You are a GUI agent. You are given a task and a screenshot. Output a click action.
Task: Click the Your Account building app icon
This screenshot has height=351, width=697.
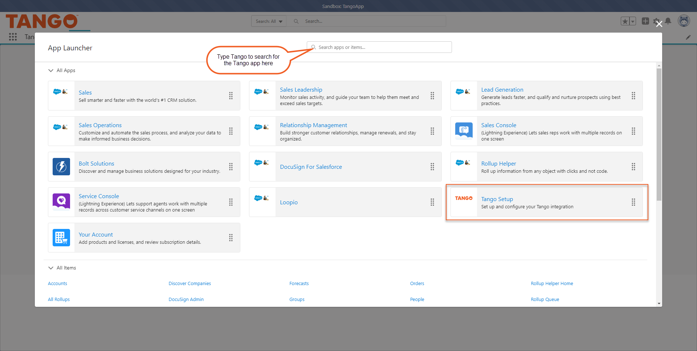click(61, 238)
